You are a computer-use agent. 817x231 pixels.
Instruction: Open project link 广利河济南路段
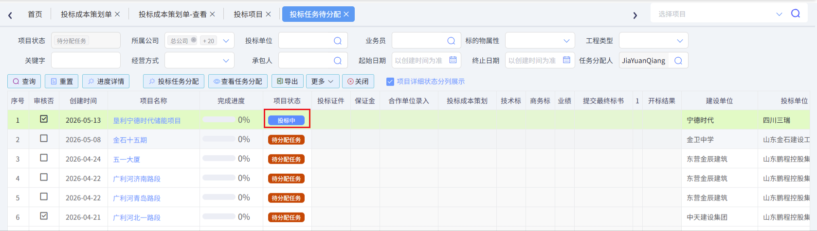click(x=137, y=179)
